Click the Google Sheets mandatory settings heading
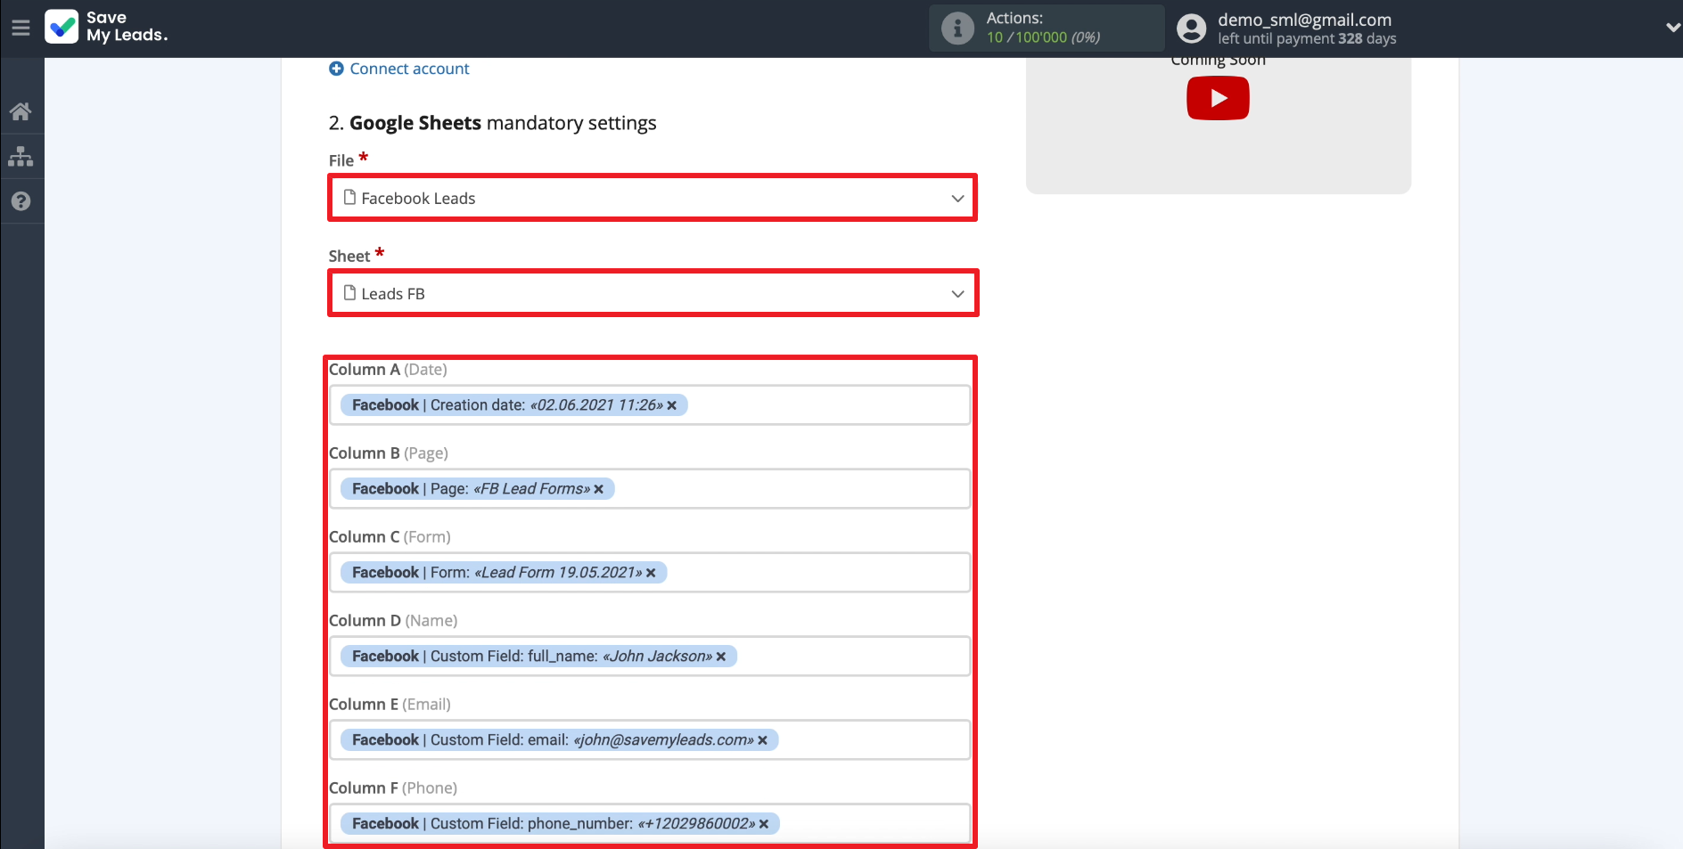Screen dimensions: 1683x849 (x=492, y=123)
